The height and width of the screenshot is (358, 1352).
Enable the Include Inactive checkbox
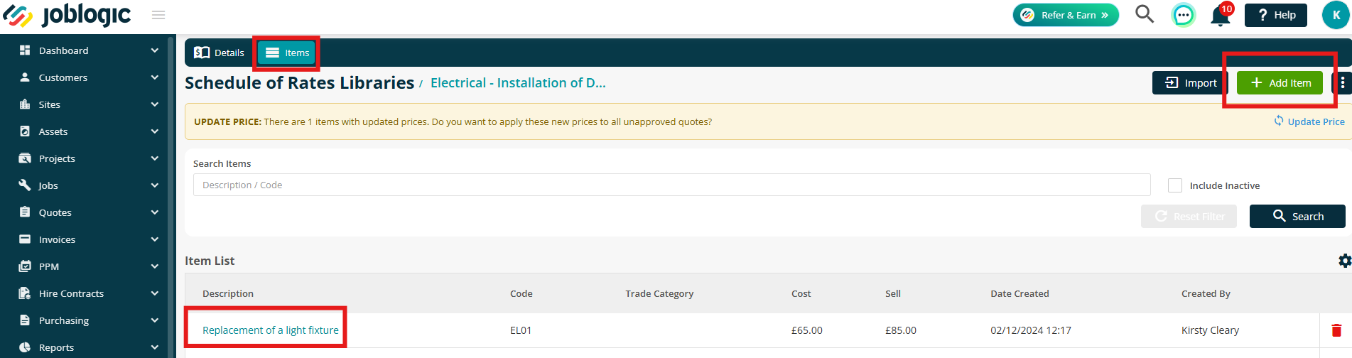tap(1175, 185)
